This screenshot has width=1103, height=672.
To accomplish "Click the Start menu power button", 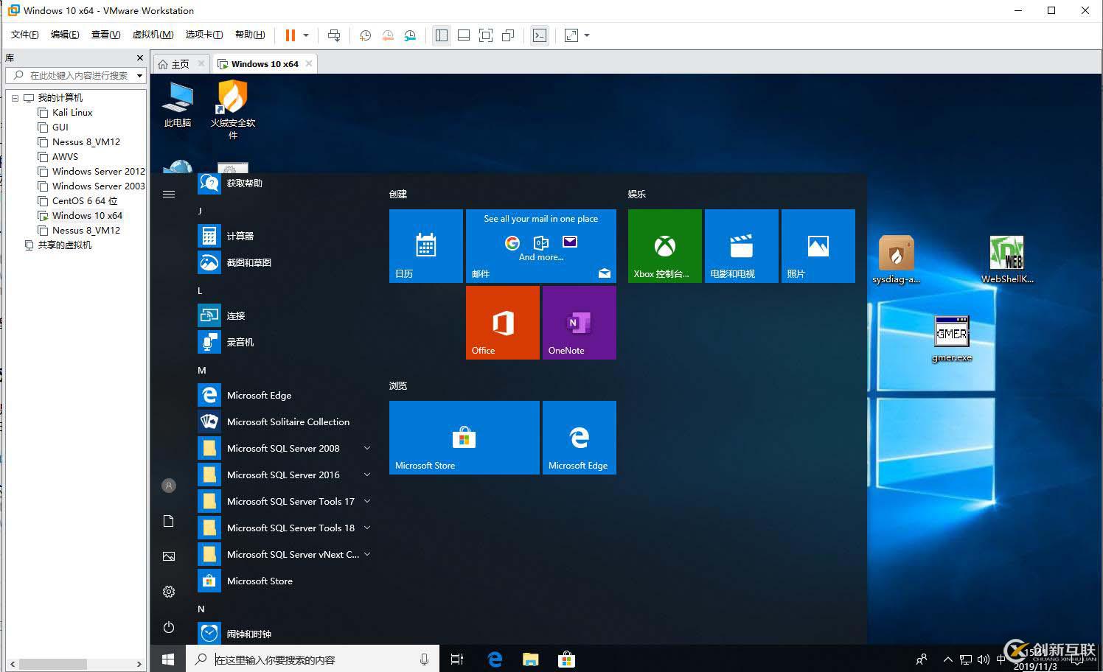I will click(x=169, y=627).
